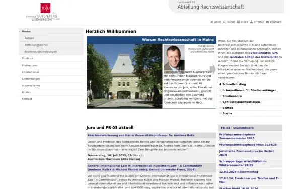This screenshot has height=189, width=302.
Task: Click the Herzlich Willkommen heading
Action: (x=111, y=31)
